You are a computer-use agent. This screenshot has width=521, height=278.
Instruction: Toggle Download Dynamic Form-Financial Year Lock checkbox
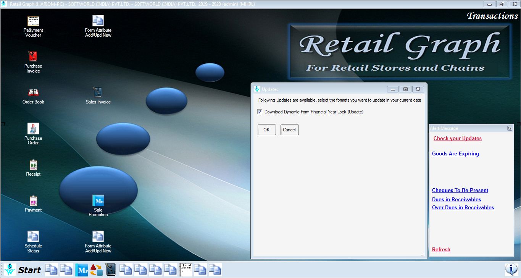tap(260, 112)
